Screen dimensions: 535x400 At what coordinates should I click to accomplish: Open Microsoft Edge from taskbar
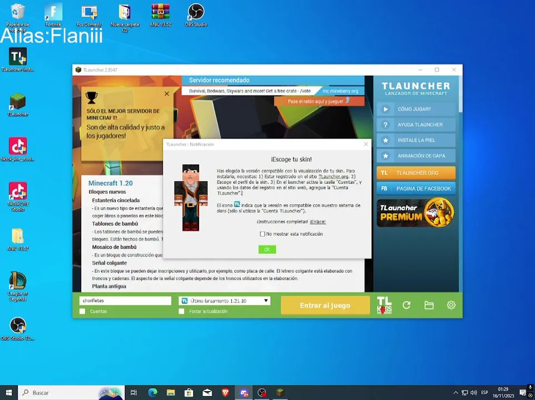pos(152,393)
